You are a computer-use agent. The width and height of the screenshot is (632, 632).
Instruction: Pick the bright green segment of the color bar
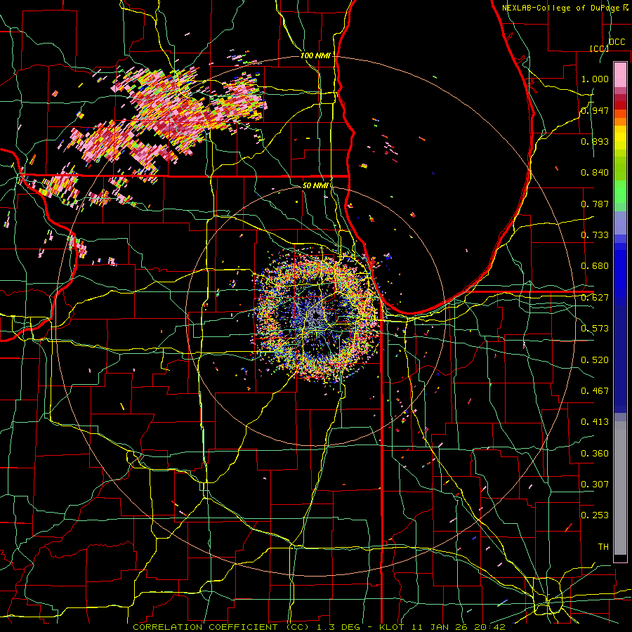620,192
